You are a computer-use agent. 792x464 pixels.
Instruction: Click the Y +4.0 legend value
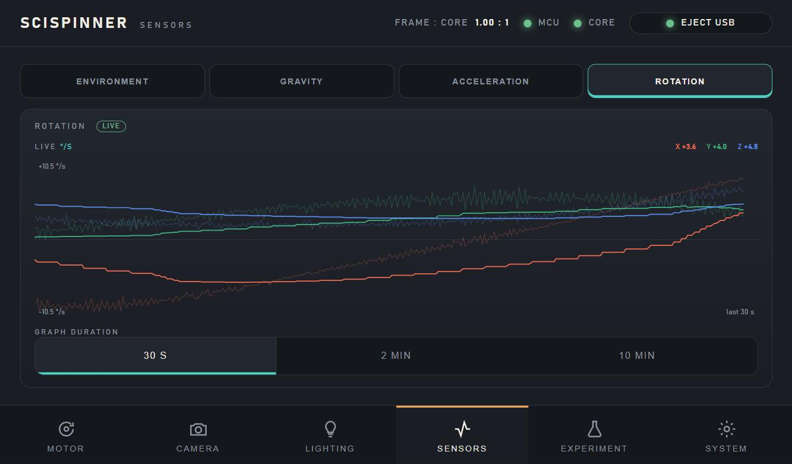point(717,147)
